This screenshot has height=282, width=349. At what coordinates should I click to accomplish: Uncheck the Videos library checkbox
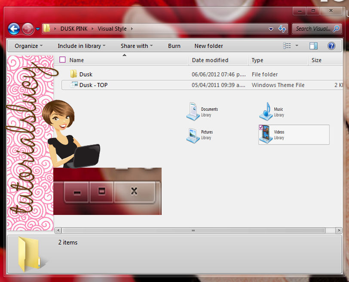pos(261,128)
